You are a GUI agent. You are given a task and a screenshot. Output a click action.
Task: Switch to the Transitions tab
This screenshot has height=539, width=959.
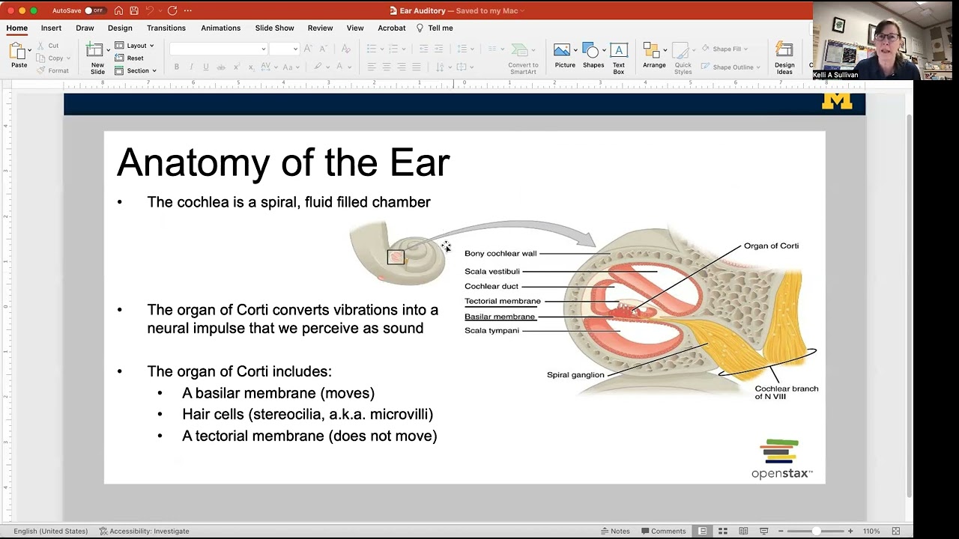click(x=166, y=28)
